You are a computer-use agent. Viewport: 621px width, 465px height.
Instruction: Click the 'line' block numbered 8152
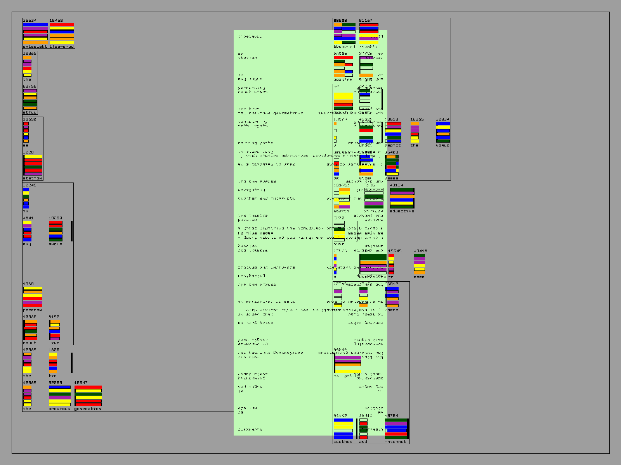coord(54,330)
